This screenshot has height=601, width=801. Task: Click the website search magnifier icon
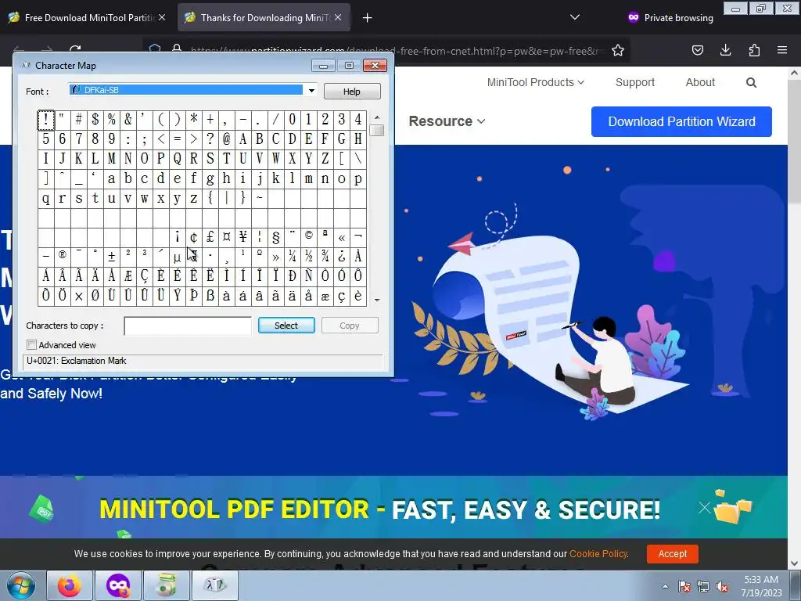(751, 83)
